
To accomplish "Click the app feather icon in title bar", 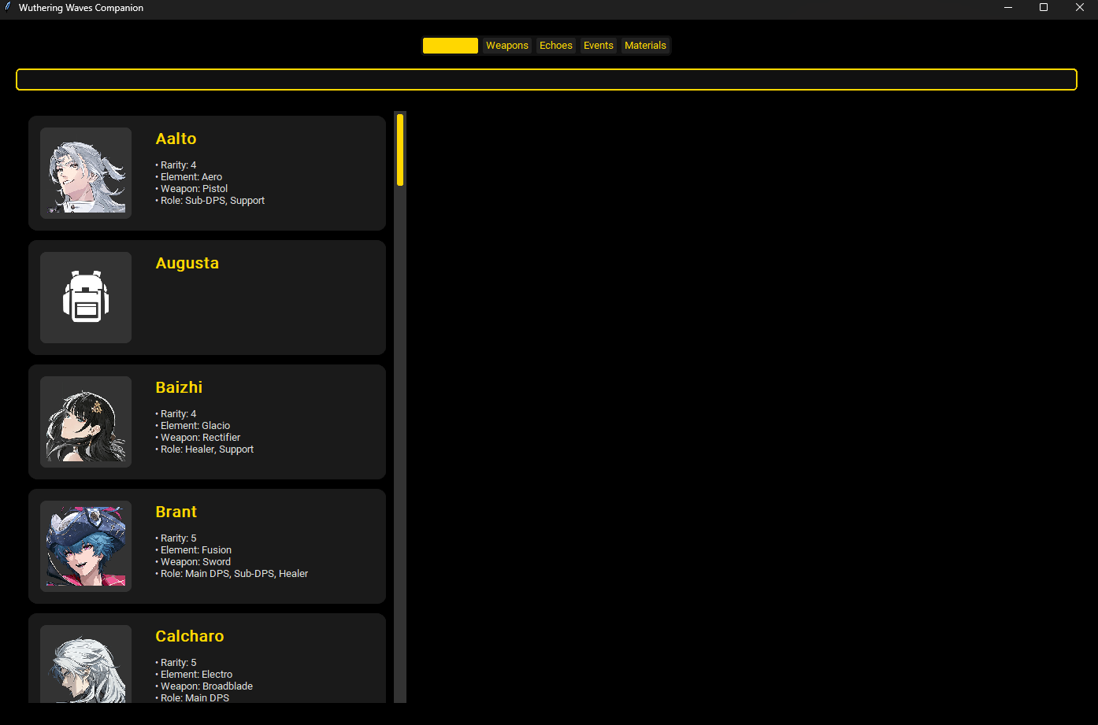I will point(8,8).
